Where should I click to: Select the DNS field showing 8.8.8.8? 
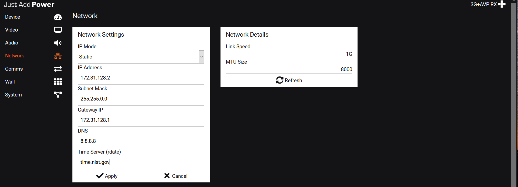coord(141,141)
